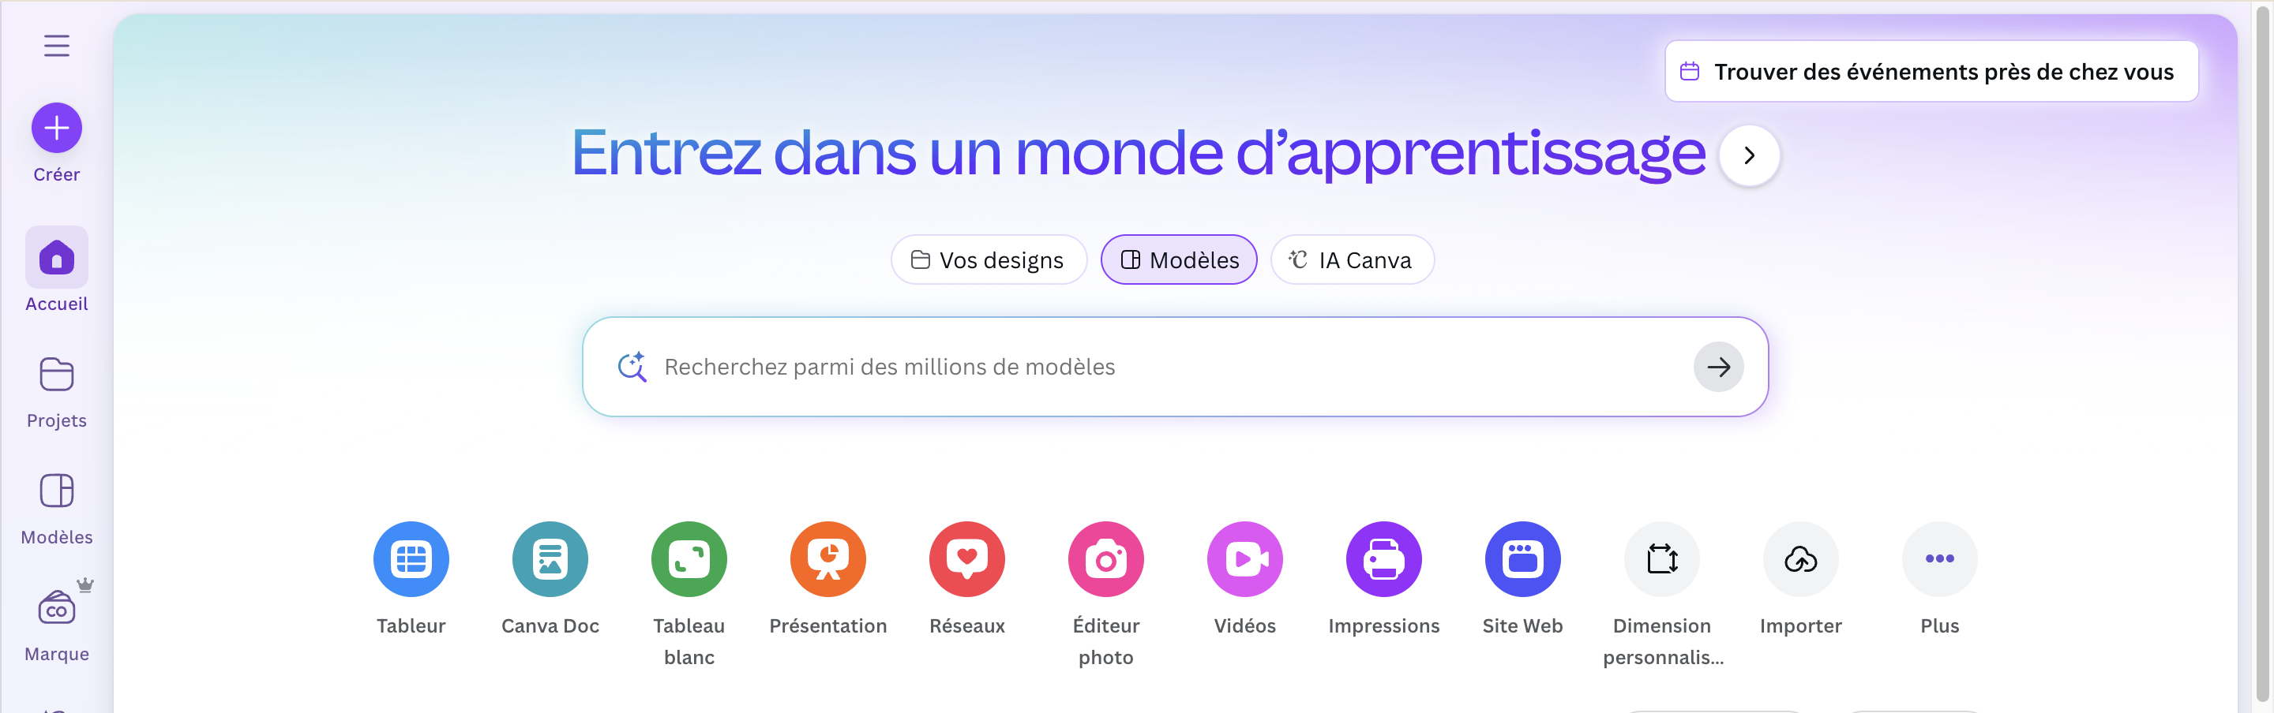Screen dimensions: 2274x713
Task: Open the Éditeur photo shortcut
Action: tap(1106, 558)
